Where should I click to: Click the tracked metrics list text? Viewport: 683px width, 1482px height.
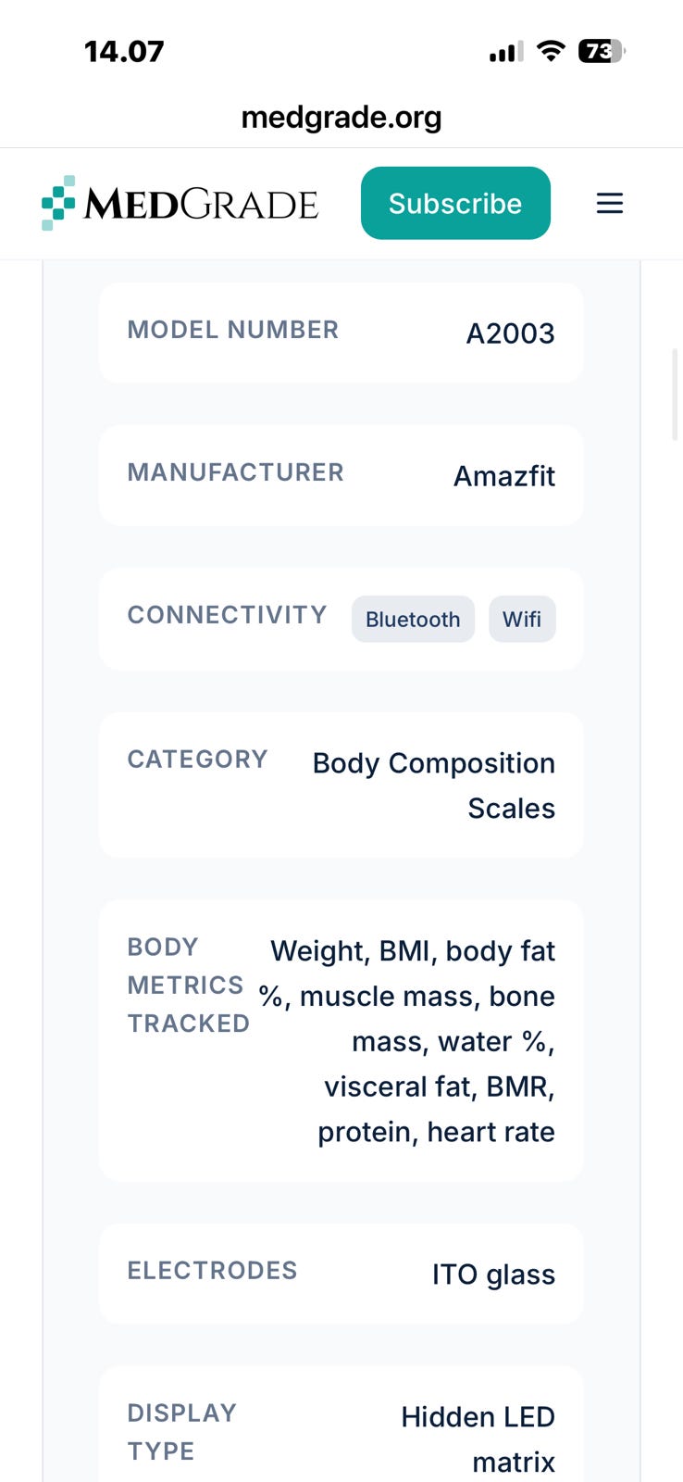point(412,1041)
